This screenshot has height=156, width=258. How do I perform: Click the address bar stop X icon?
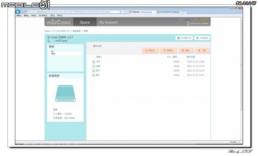(x=127, y=12)
